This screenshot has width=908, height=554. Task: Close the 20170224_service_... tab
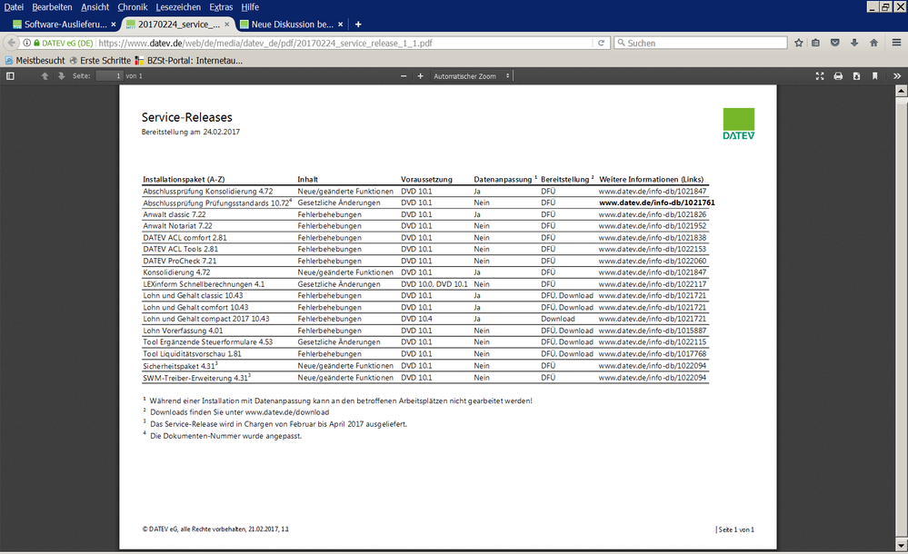(x=227, y=25)
